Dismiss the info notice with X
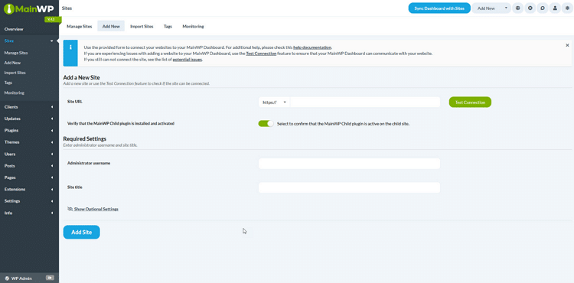Viewport: 574px width, 283px height. click(x=567, y=45)
